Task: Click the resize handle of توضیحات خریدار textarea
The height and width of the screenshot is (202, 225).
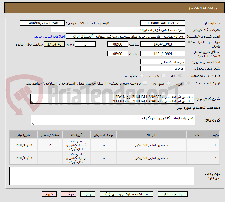Action: (11, 183)
